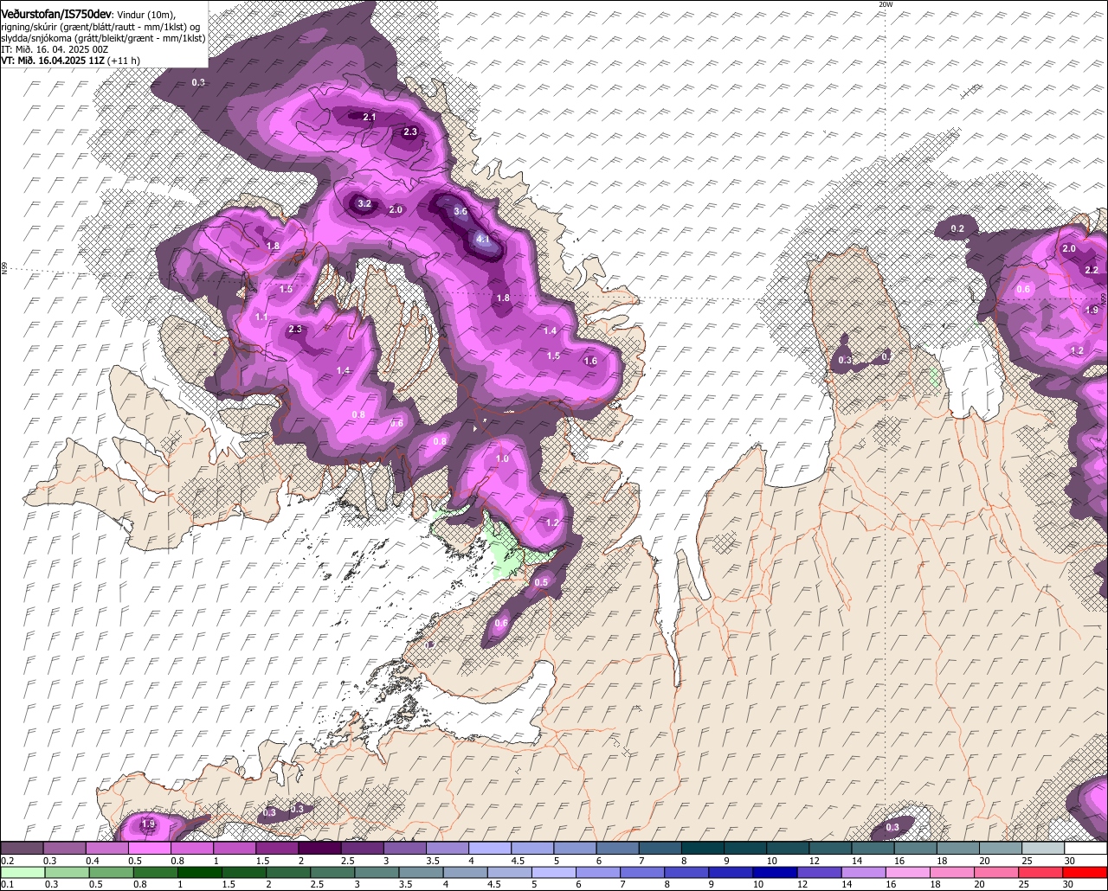Select the darkest green 1 rain legend swatch

pyautogui.click(x=200, y=873)
